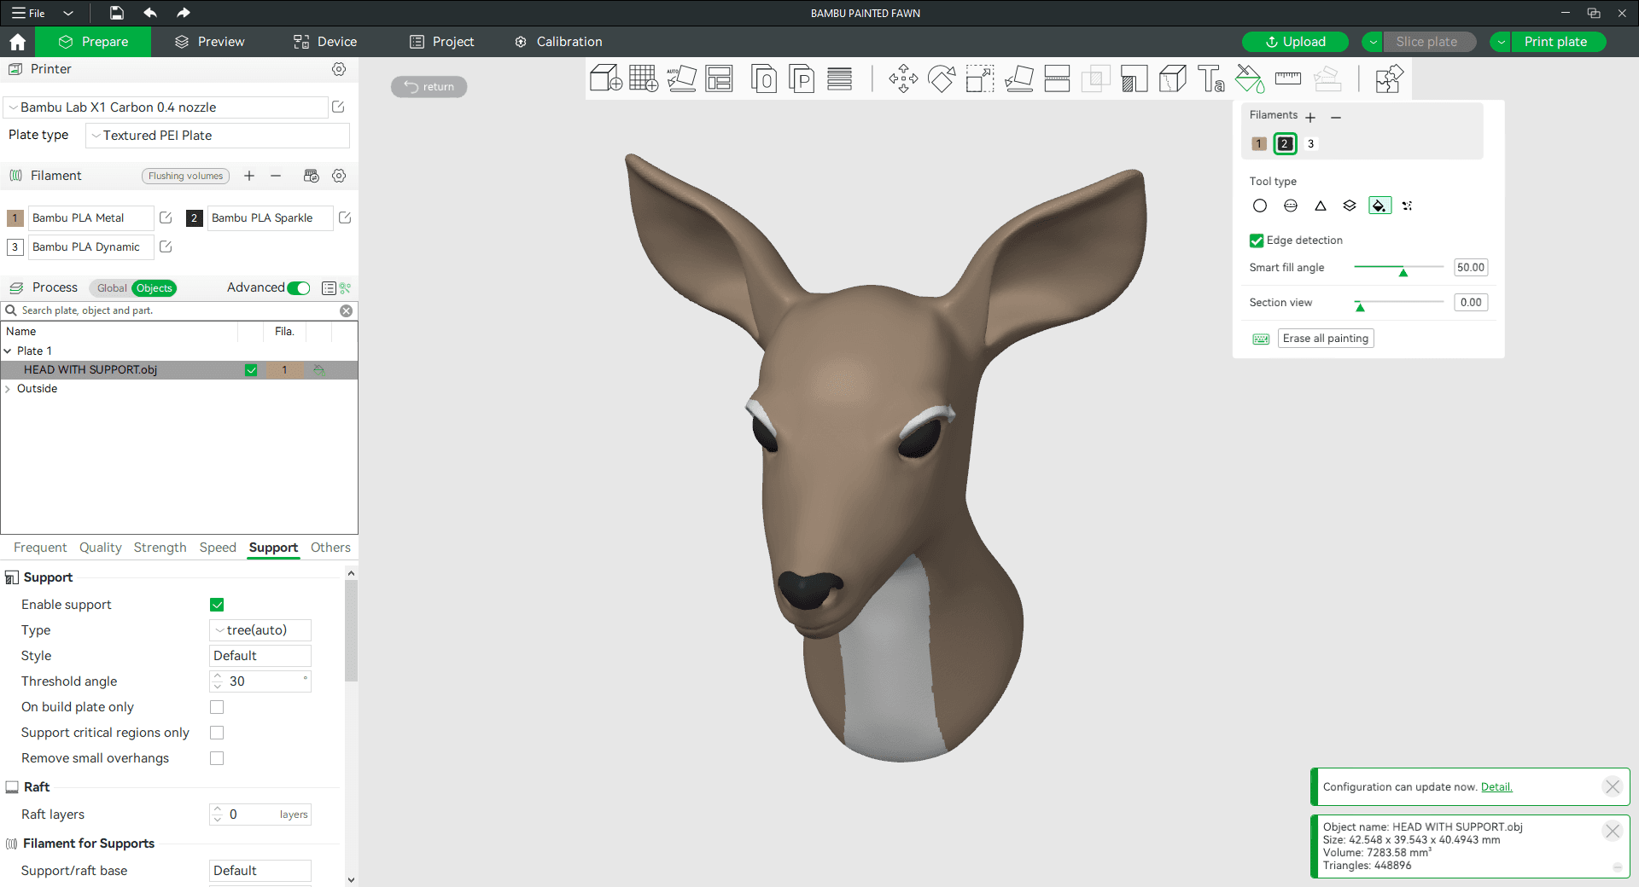Screen dimensions: 1639x887
Task: Open the support Type dropdown
Action: pyautogui.click(x=260, y=630)
